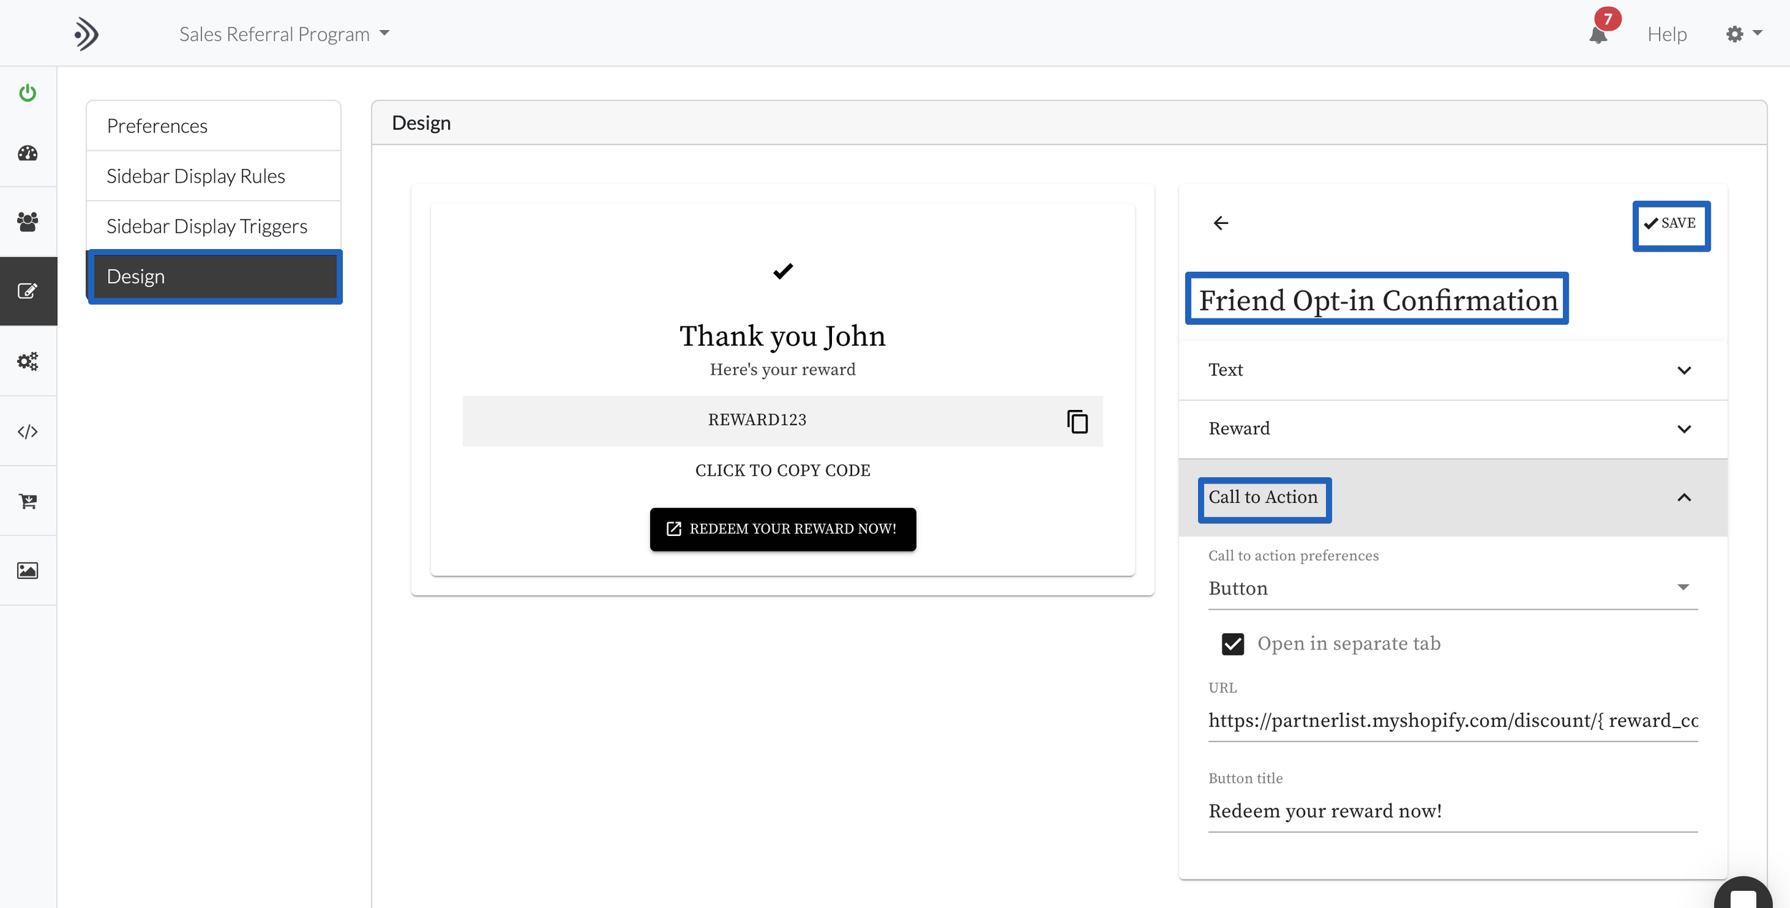Click the notifications bell icon
1790x908 pixels.
click(1597, 34)
